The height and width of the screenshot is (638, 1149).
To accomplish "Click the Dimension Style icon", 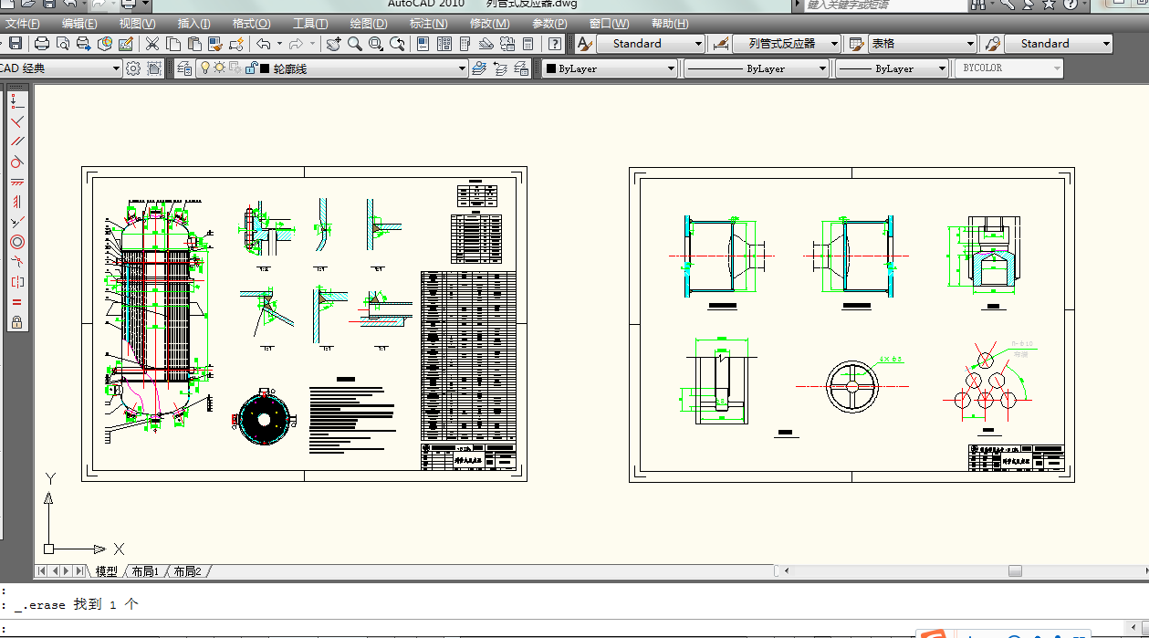I will [x=720, y=43].
